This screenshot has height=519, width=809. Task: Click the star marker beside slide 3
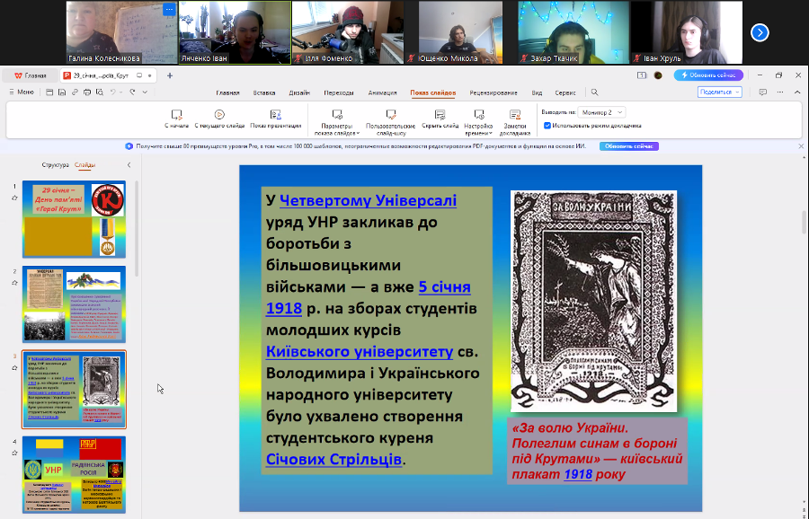point(14,368)
